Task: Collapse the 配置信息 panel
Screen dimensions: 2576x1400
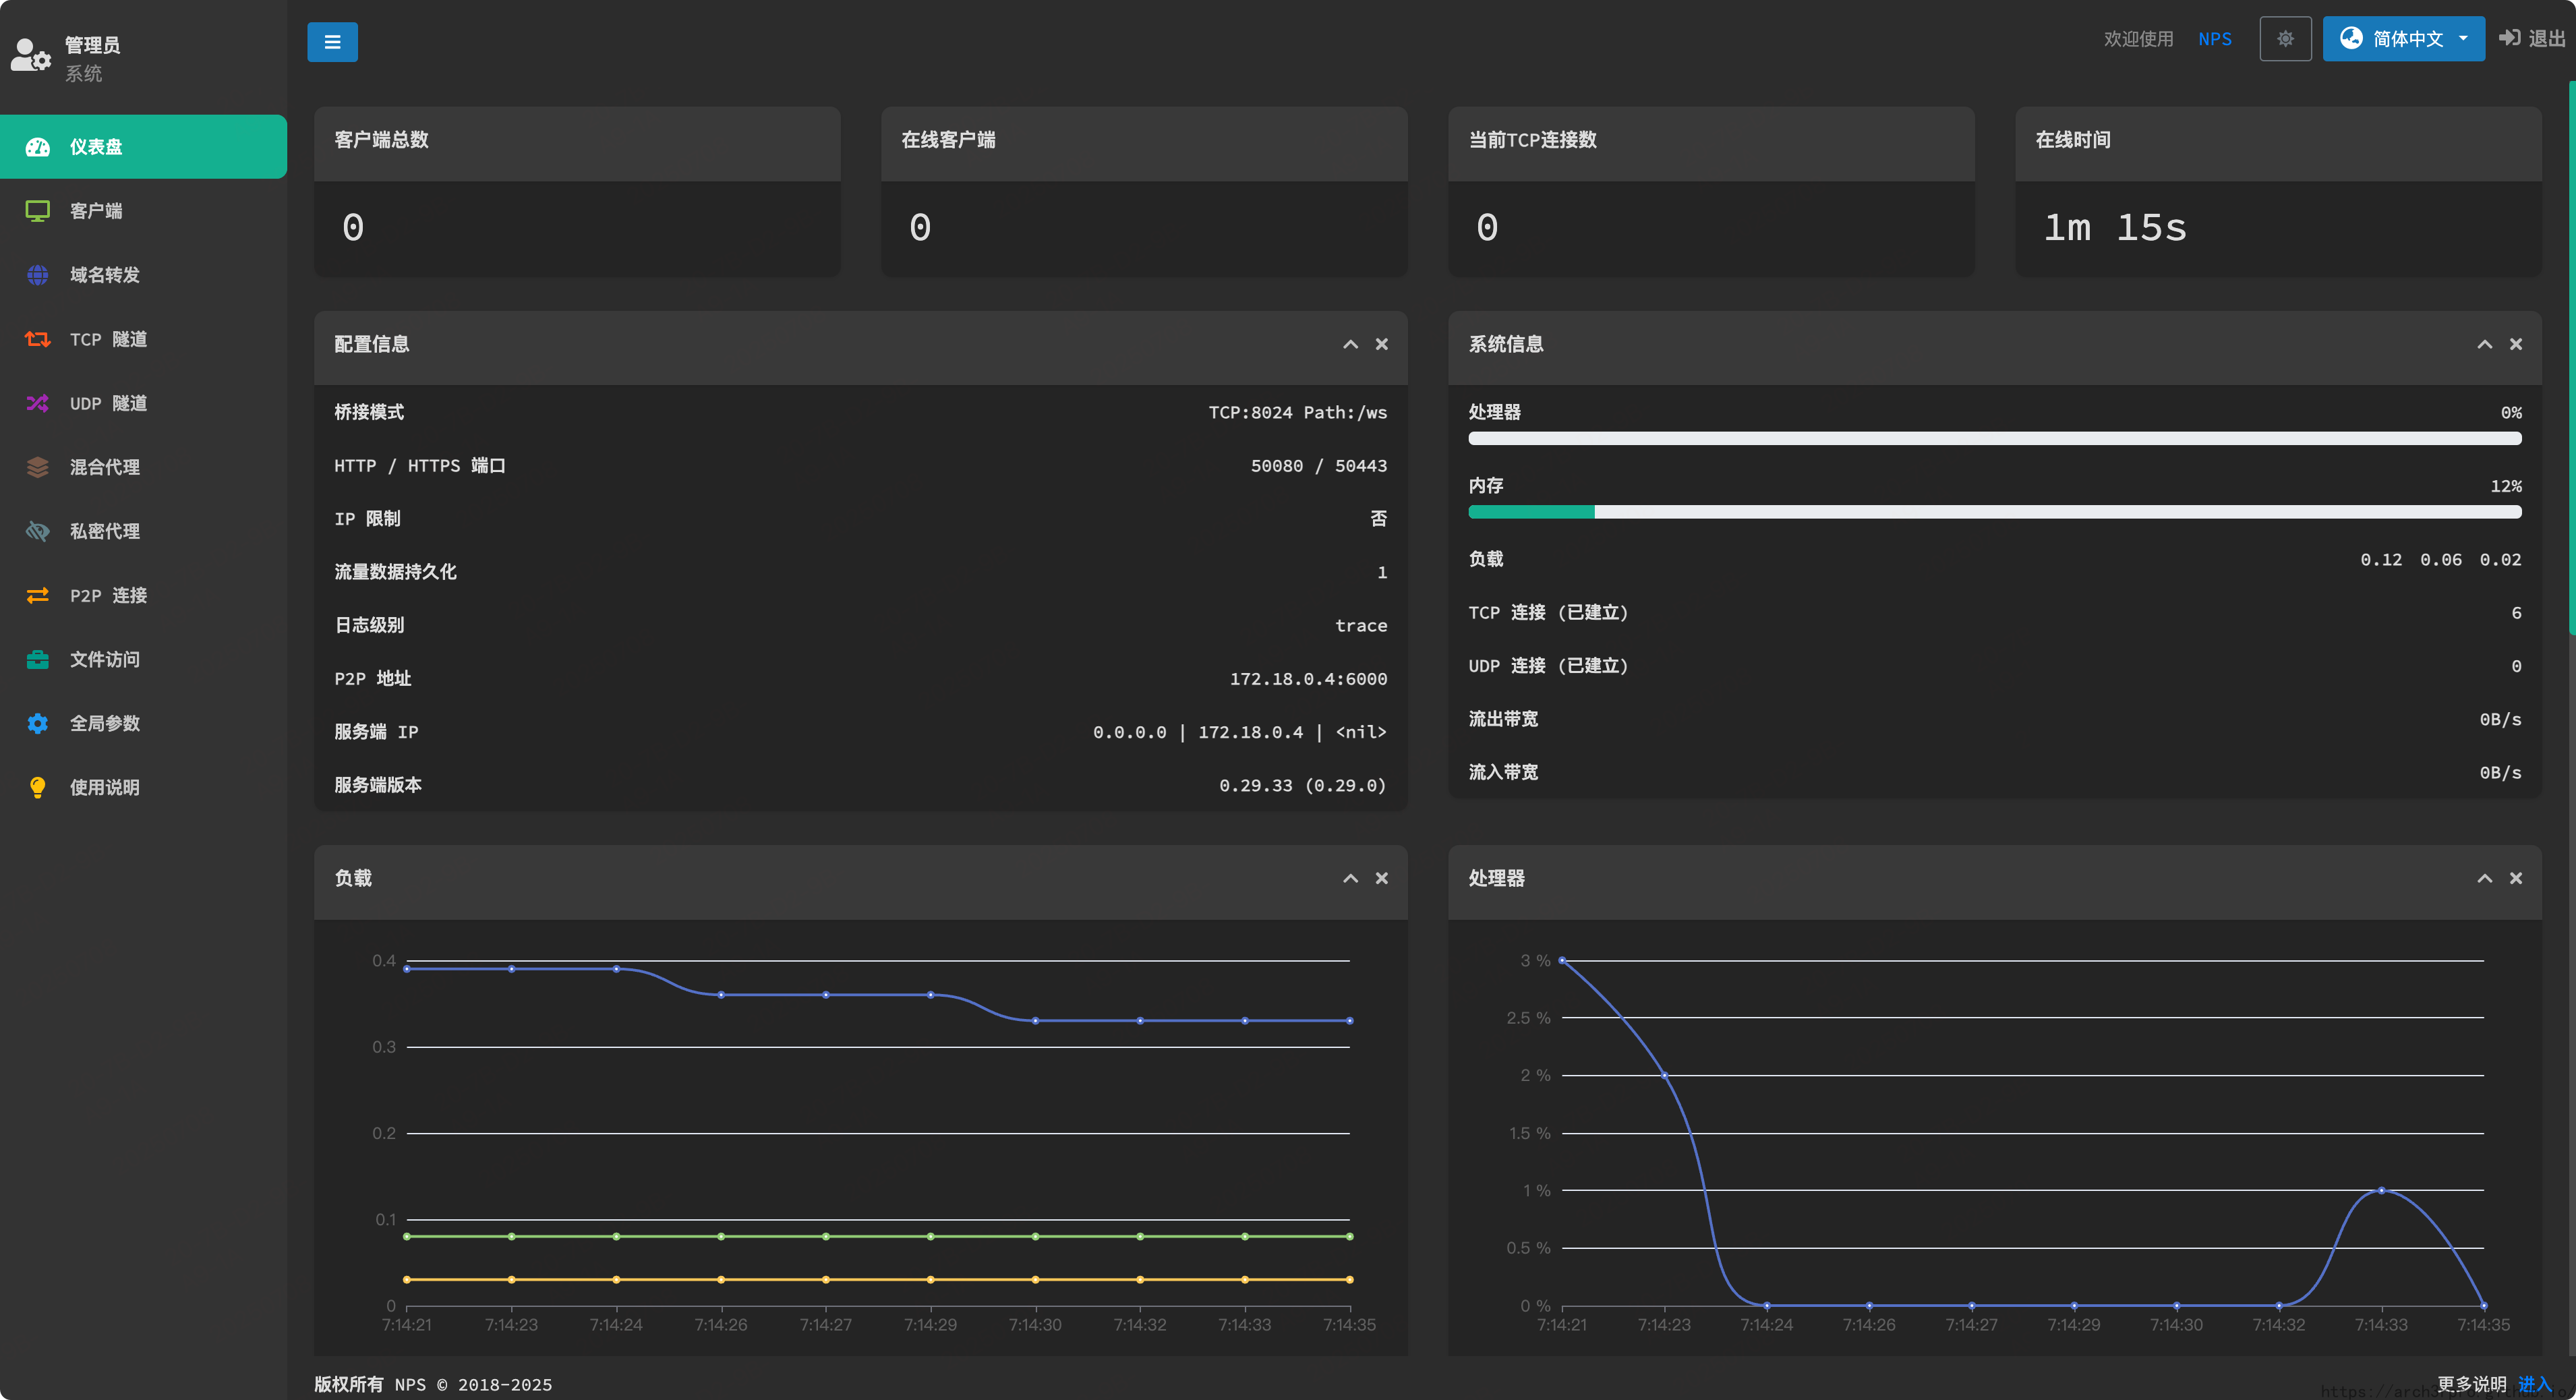Action: (x=1350, y=344)
